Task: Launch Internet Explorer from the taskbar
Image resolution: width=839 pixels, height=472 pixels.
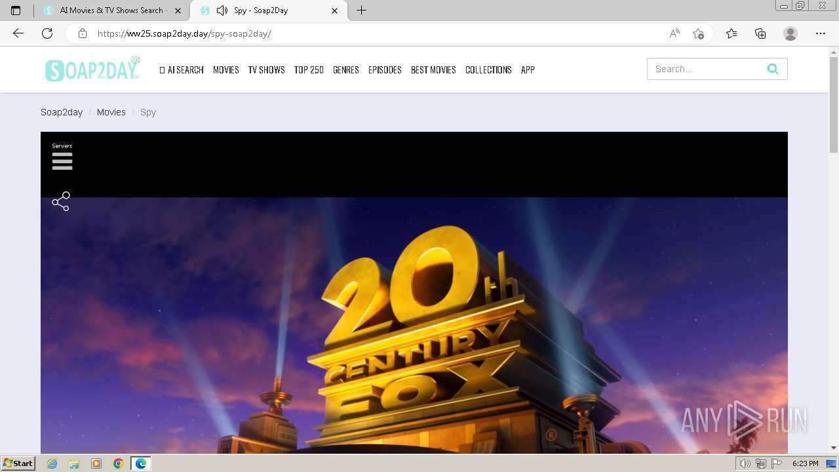Action: pos(52,463)
